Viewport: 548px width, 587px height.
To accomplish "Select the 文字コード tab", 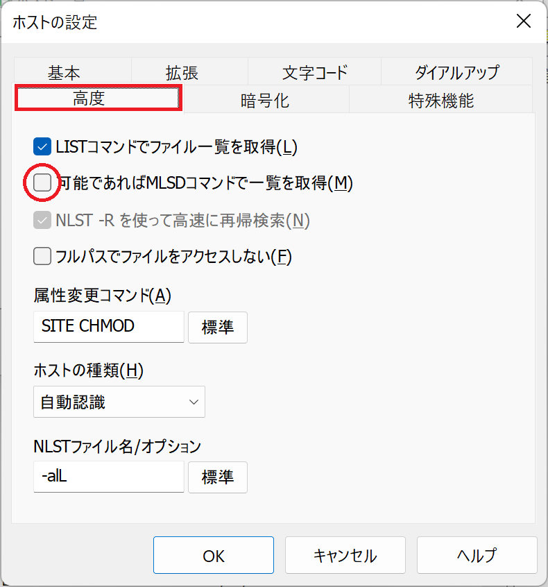I will [x=314, y=72].
